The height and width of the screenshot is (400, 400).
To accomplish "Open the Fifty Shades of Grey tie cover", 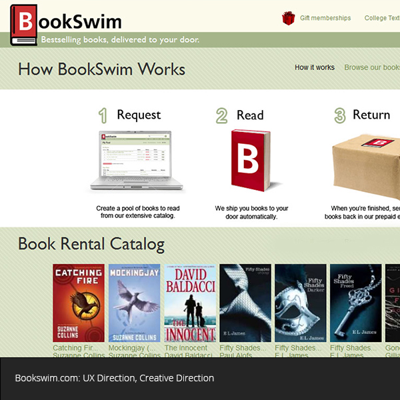I will point(245,303).
